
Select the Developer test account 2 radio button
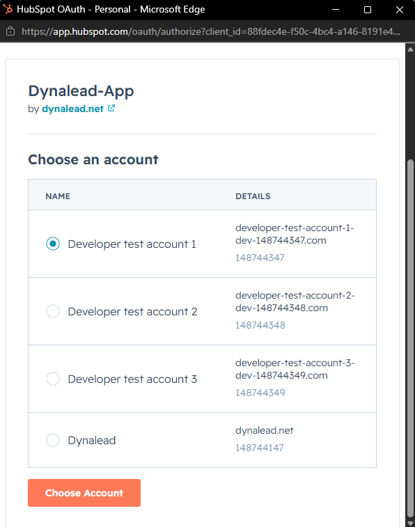point(53,311)
